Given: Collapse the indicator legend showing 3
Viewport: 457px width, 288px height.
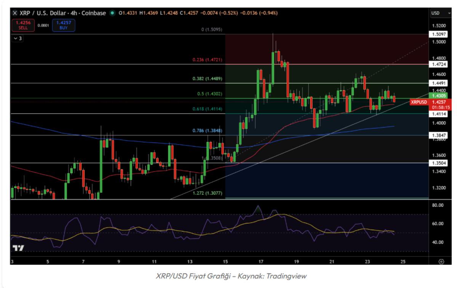Looking at the screenshot, I should tap(18, 38).
